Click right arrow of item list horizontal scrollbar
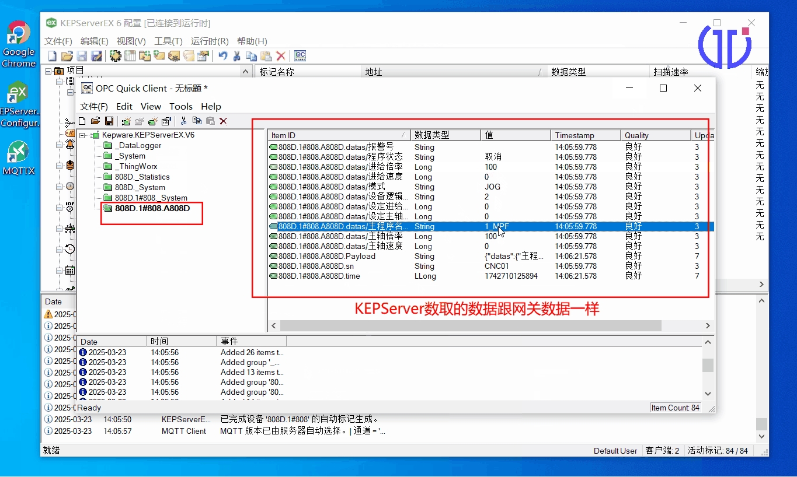The height and width of the screenshot is (477, 797). coord(708,326)
